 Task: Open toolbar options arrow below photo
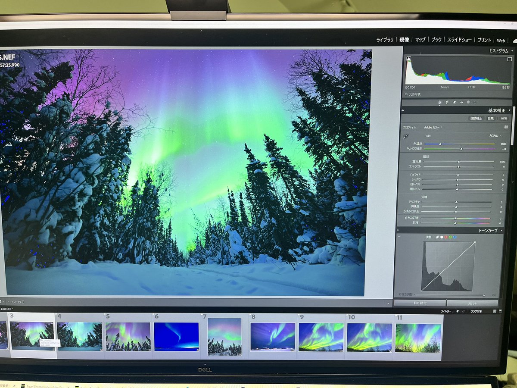pos(389,303)
